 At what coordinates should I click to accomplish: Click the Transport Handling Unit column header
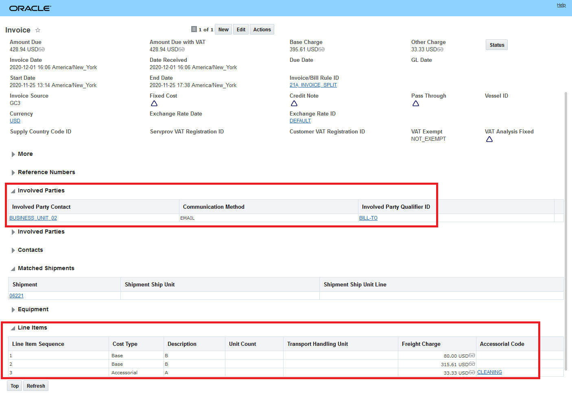click(341, 344)
